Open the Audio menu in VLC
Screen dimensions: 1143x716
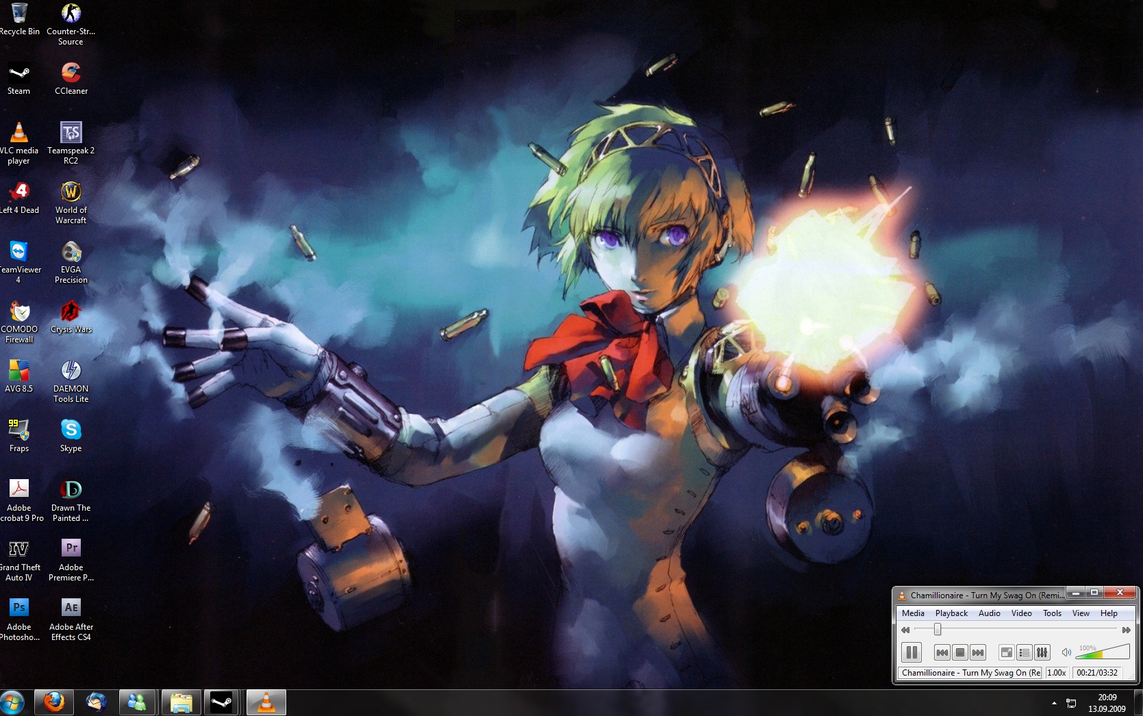point(989,613)
